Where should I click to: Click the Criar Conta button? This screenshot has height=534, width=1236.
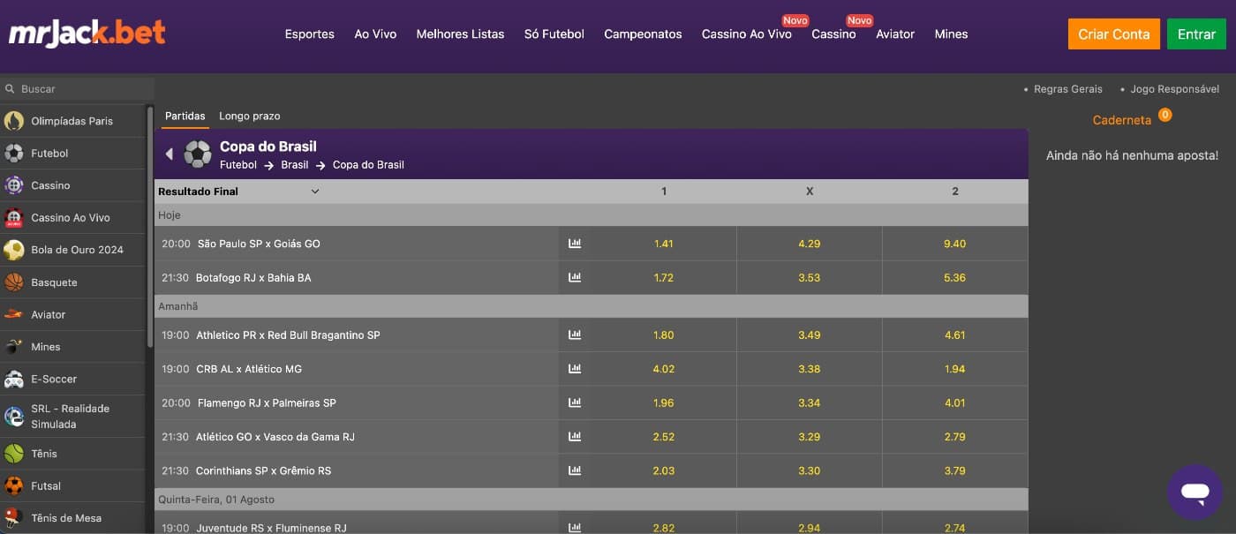[x=1113, y=34]
